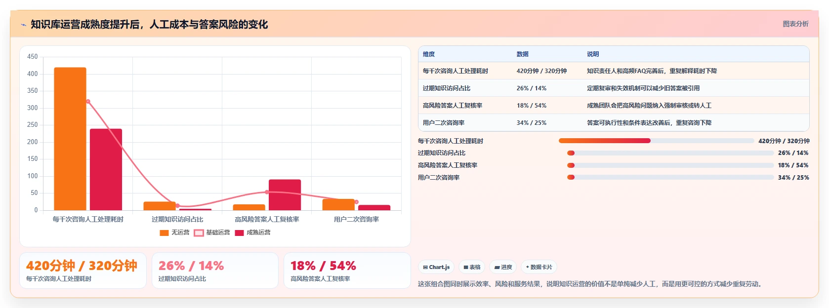Click description 答案可执行性和条件表达改善后，重复咨询下降
The image size is (829, 308).
649,123
